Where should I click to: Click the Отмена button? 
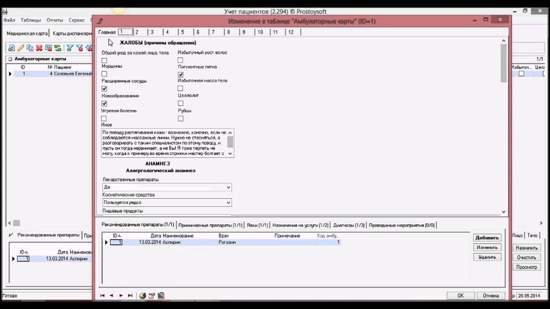491,296
